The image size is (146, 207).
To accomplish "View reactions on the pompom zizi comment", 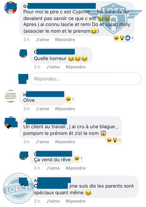I will (x=114, y=140).
